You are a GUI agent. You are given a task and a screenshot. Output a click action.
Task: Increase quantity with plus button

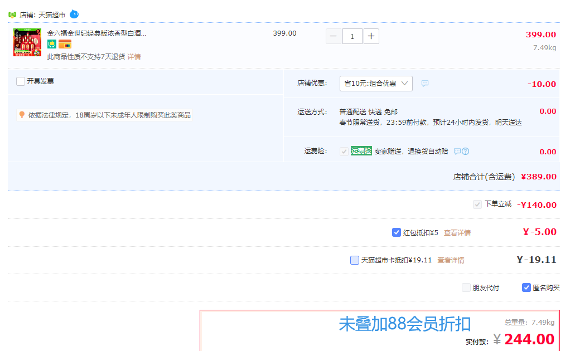pos(371,36)
